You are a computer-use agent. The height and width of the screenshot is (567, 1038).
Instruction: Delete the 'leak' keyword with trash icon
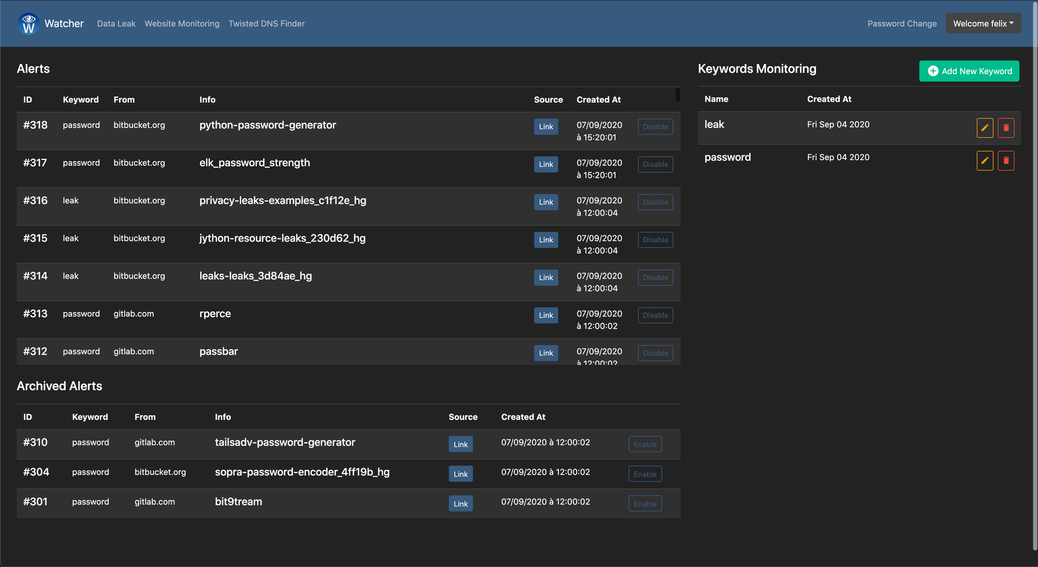pos(1006,128)
